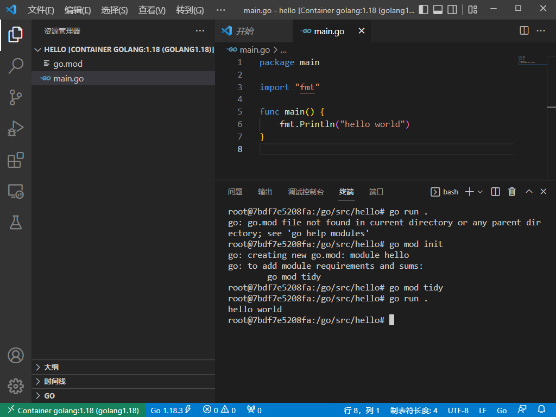Open the Accounts menu icon
The height and width of the screenshot is (417, 556).
point(16,355)
